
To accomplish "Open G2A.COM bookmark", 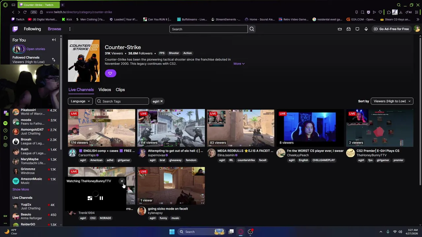I will click(x=361, y=19).
